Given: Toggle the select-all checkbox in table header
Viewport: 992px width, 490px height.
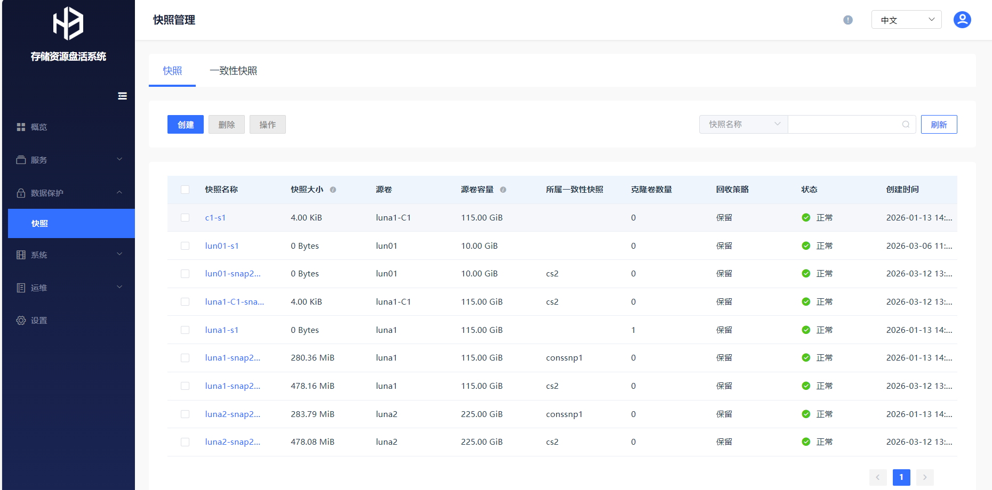Looking at the screenshot, I should tap(185, 190).
